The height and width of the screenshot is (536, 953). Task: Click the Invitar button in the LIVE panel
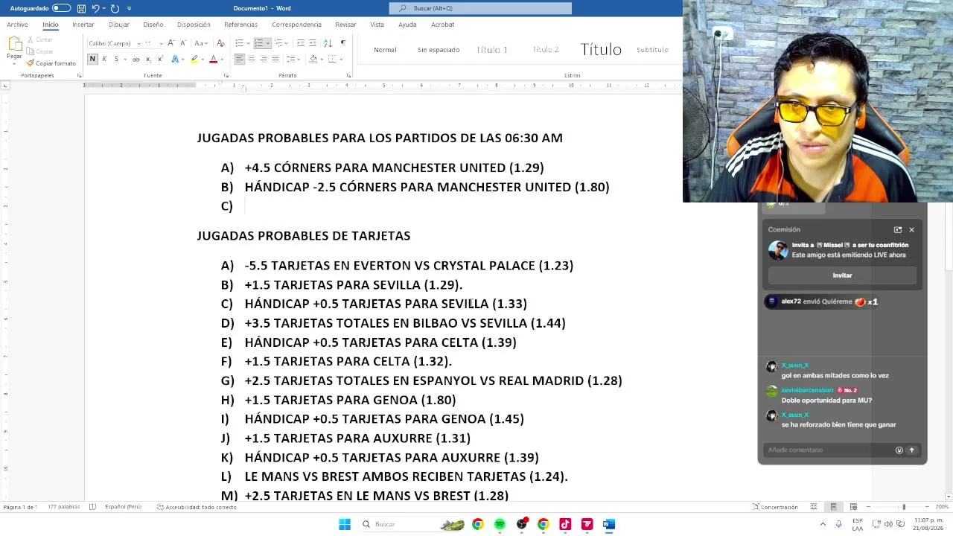pos(842,275)
